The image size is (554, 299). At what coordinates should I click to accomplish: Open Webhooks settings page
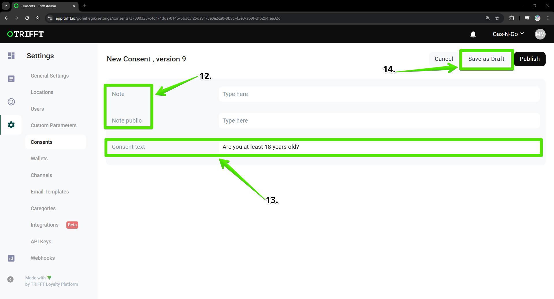(42, 258)
